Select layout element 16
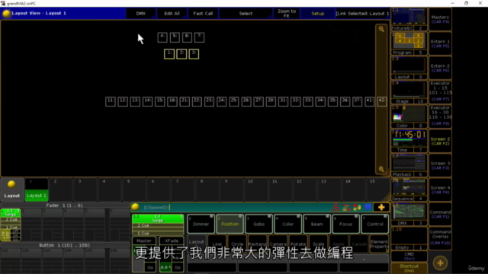Image resolution: width=488 pixels, height=274 pixels. [x=172, y=101]
